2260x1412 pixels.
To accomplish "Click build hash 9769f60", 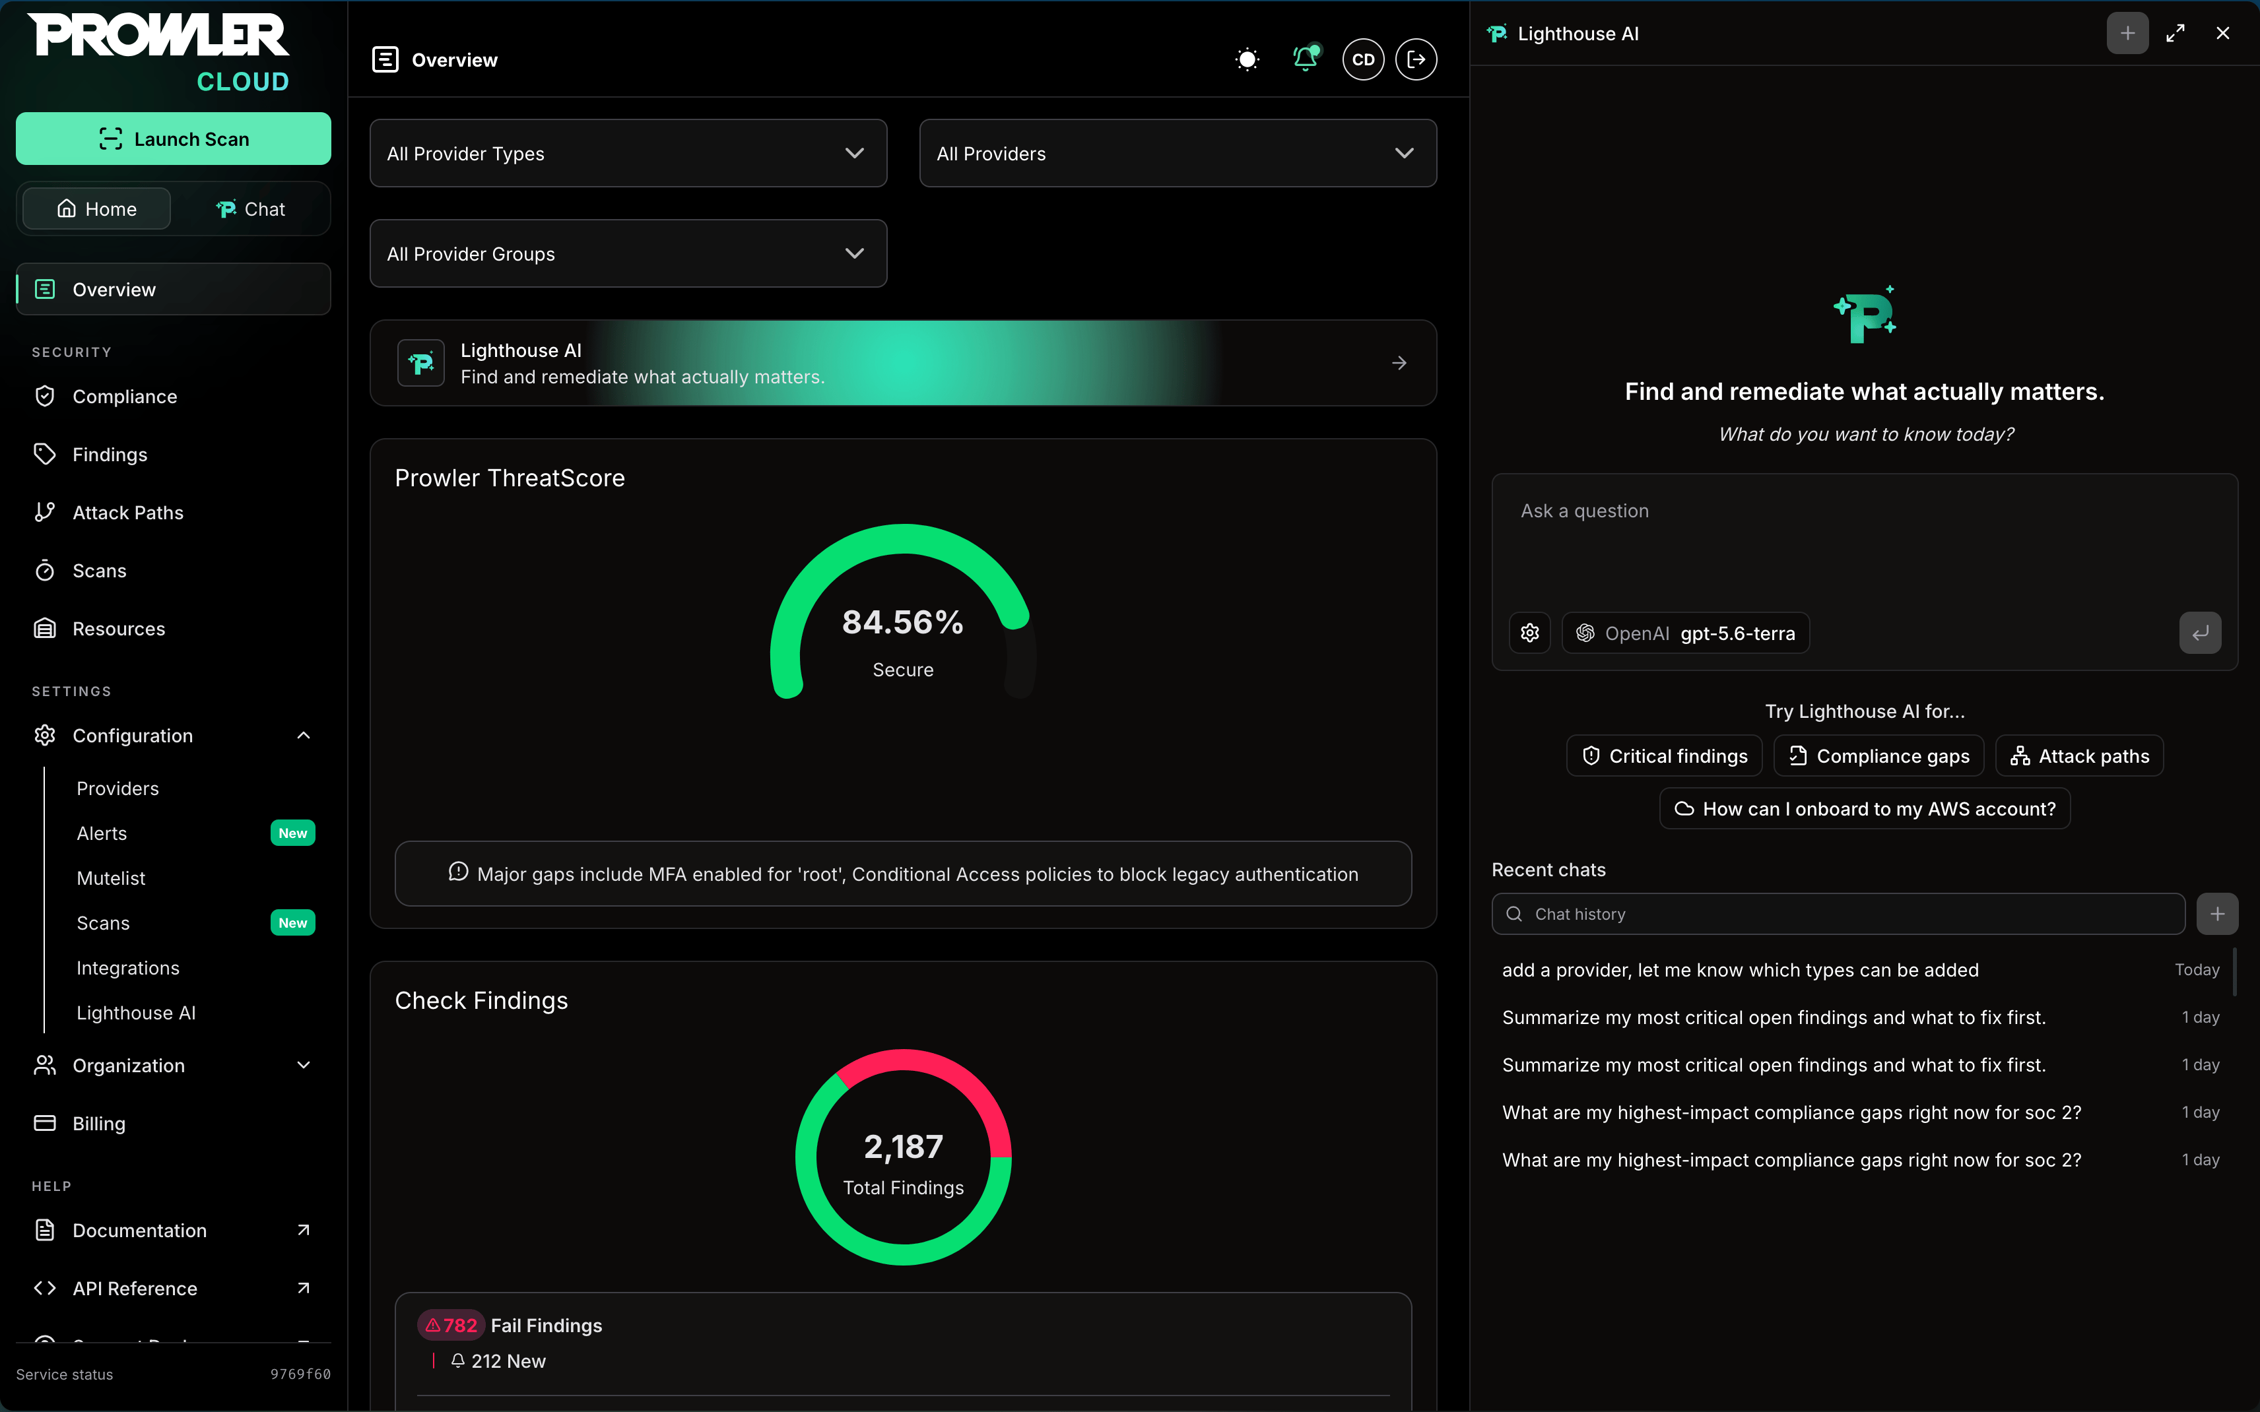I will (x=301, y=1374).
